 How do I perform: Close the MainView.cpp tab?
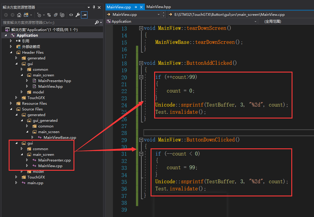click(141, 7)
